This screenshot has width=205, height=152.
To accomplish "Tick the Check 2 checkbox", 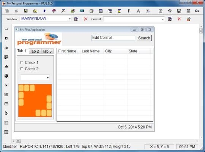I will tap(22, 69).
